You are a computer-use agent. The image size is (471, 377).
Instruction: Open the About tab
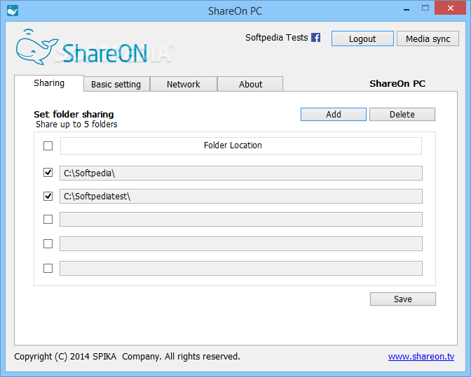click(x=250, y=84)
